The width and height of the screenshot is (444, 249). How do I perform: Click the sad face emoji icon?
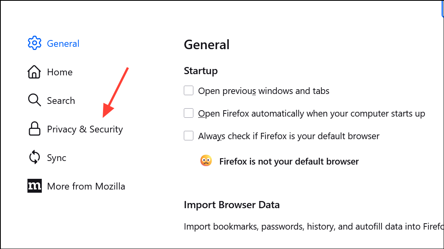tap(206, 161)
